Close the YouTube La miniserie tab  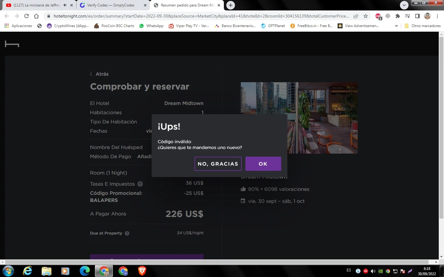click(72, 5)
